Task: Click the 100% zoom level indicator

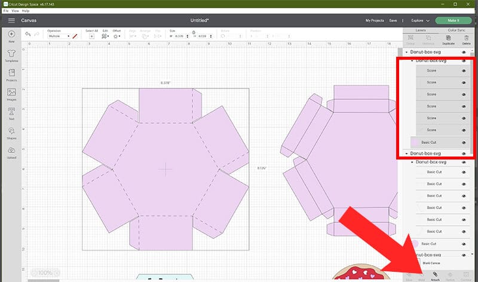Action: 45,272
